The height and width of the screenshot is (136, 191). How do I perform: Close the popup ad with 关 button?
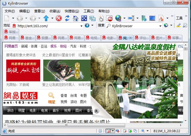pyautogui.click(x=96, y=111)
